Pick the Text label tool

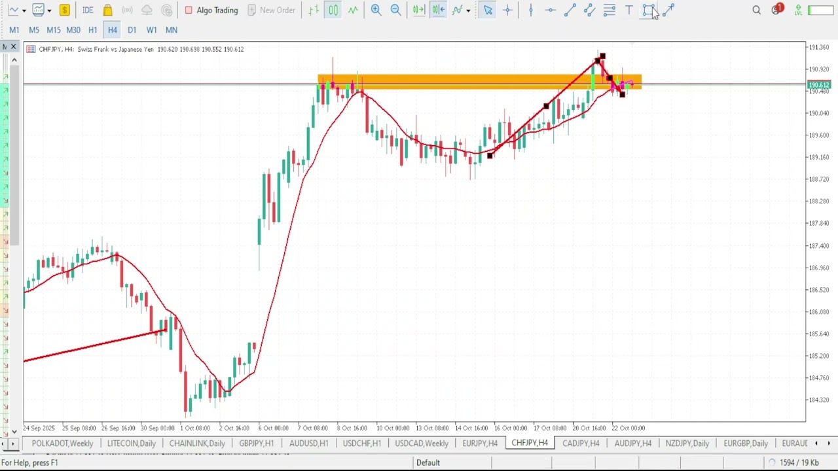coord(629,10)
